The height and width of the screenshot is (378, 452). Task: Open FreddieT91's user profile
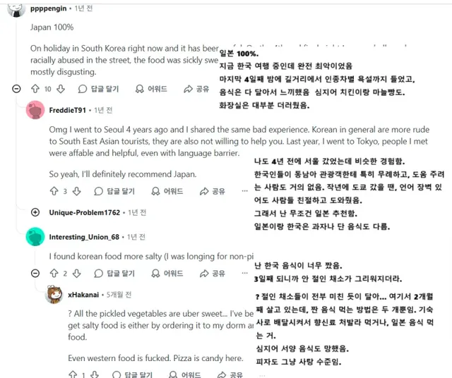pos(68,110)
